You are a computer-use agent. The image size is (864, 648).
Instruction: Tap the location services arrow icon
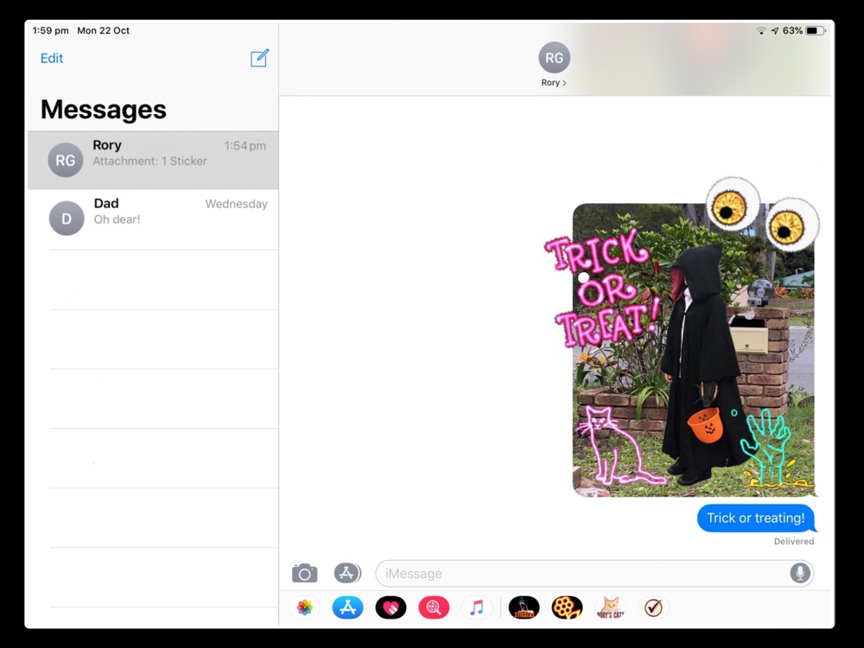775,31
